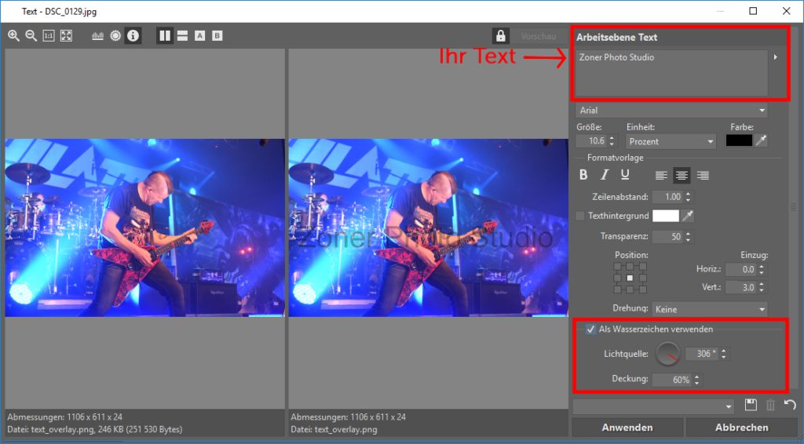The height and width of the screenshot is (444, 804).
Task: Toggle the preview lock icon
Action: pyautogui.click(x=500, y=36)
